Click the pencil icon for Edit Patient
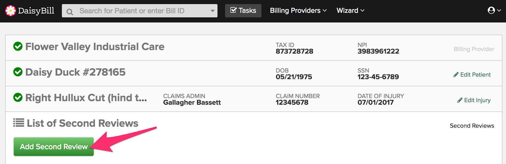The height and width of the screenshot is (164, 506). (456, 75)
